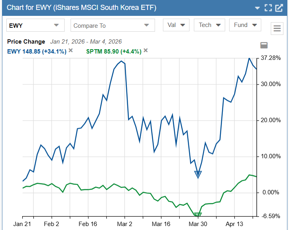
Task: Click the Feb 2 axis label
Action: pos(52,224)
